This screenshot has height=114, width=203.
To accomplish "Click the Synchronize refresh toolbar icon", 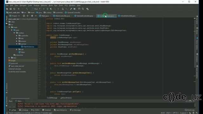I will (14, 9).
